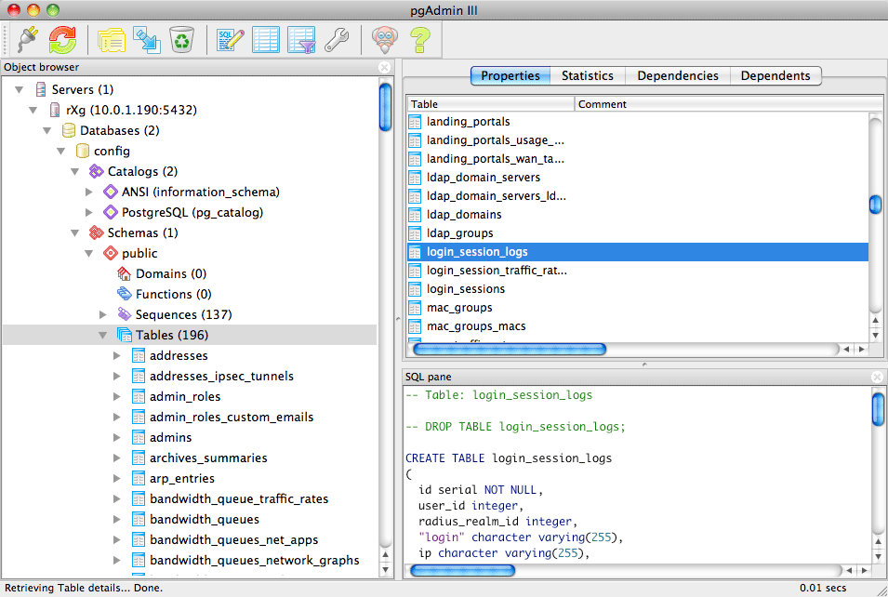Close the Object browser panel
The width and height of the screenshot is (888, 597).
[x=385, y=67]
